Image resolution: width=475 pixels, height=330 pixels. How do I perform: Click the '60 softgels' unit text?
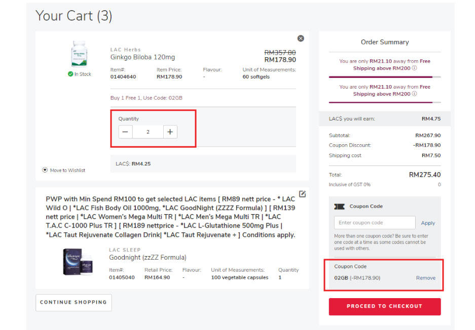tap(256, 77)
